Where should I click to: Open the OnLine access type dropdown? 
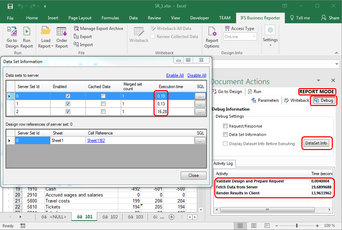point(254,37)
